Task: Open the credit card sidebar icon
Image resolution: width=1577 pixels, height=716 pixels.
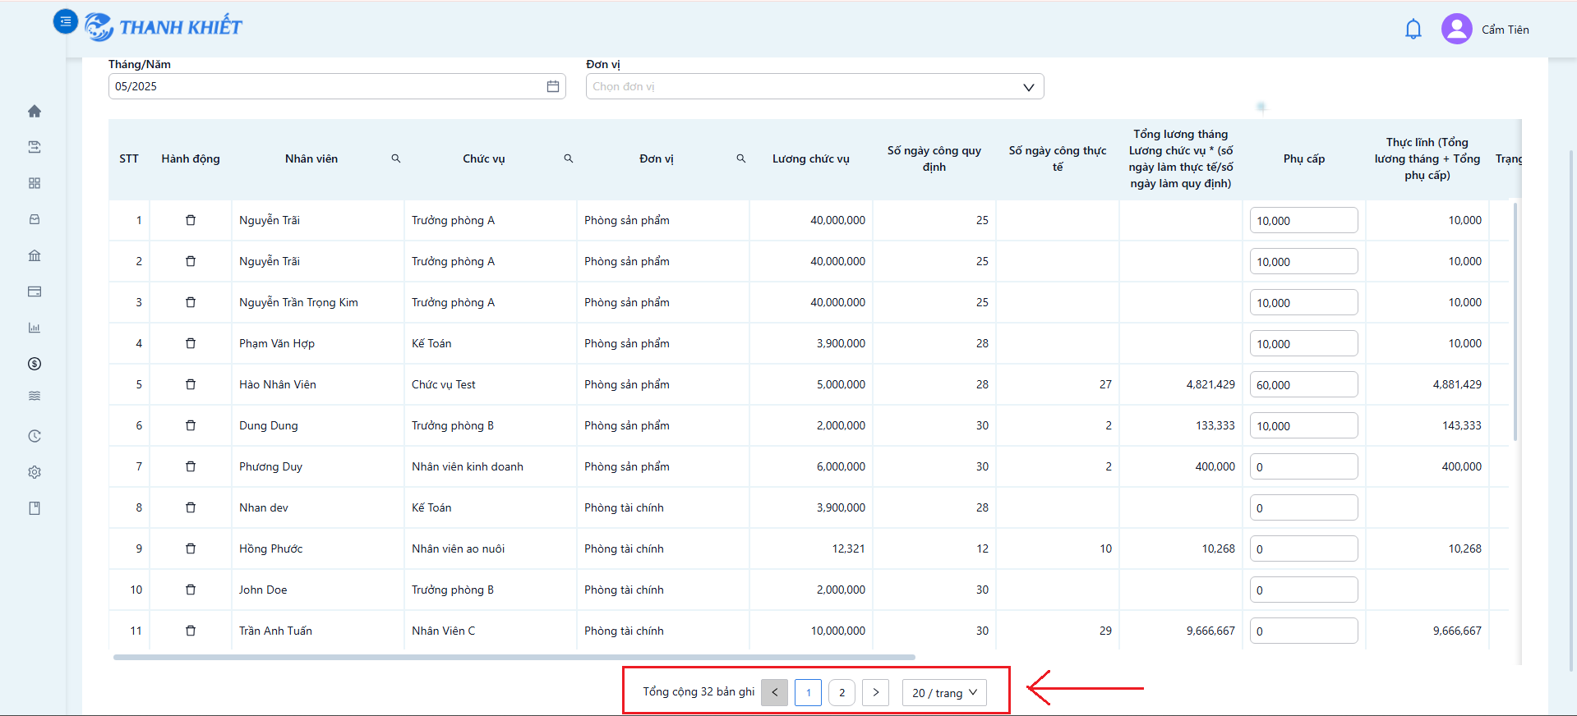Action: (35, 291)
